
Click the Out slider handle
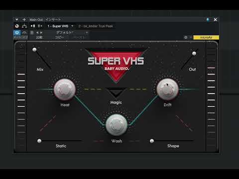pos(194,53)
